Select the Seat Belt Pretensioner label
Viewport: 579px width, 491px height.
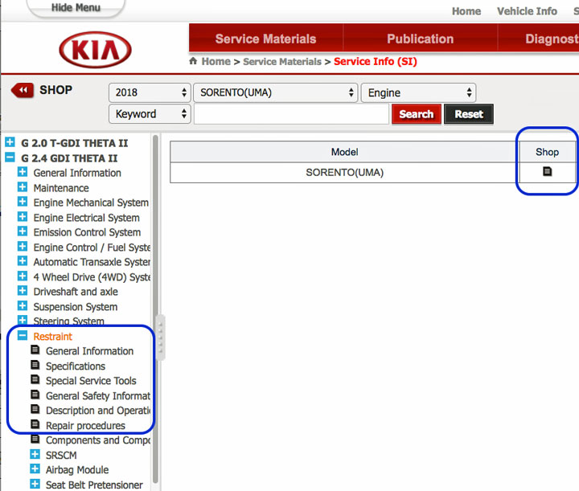[94, 485]
